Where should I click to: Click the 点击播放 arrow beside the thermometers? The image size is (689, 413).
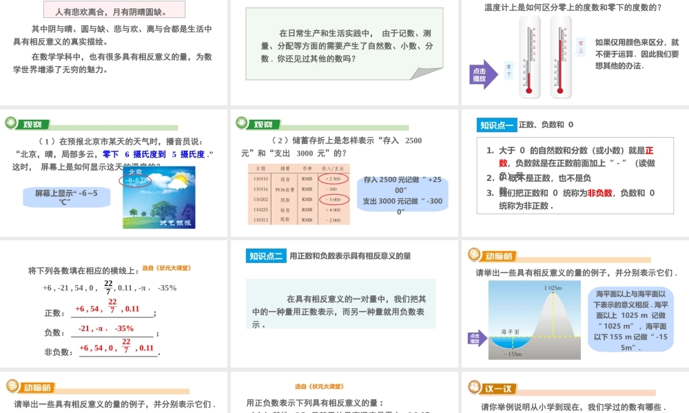coord(483,74)
